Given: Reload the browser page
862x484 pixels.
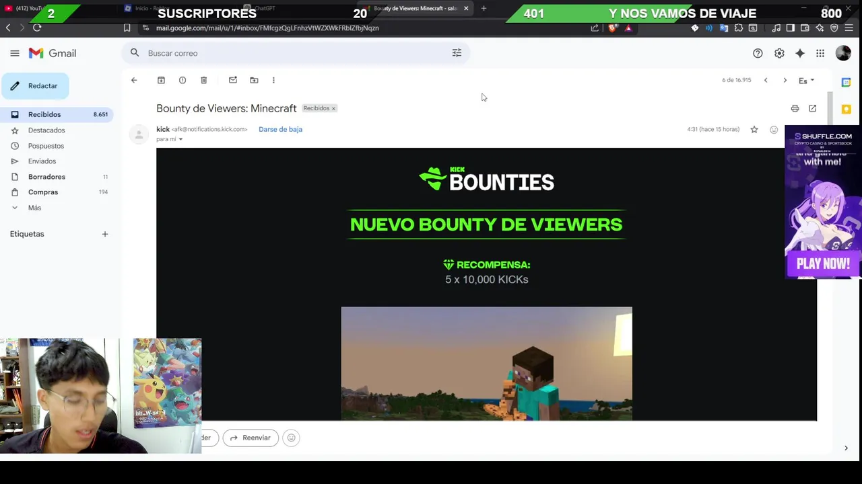Looking at the screenshot, I should click(x=37, y=28).
